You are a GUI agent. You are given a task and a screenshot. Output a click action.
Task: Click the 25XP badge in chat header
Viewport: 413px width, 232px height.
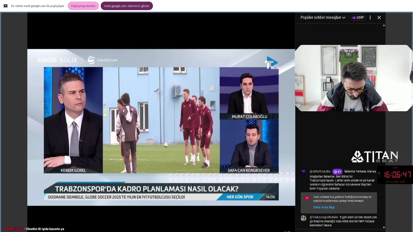pyautogui.click(x=358, y=18)
